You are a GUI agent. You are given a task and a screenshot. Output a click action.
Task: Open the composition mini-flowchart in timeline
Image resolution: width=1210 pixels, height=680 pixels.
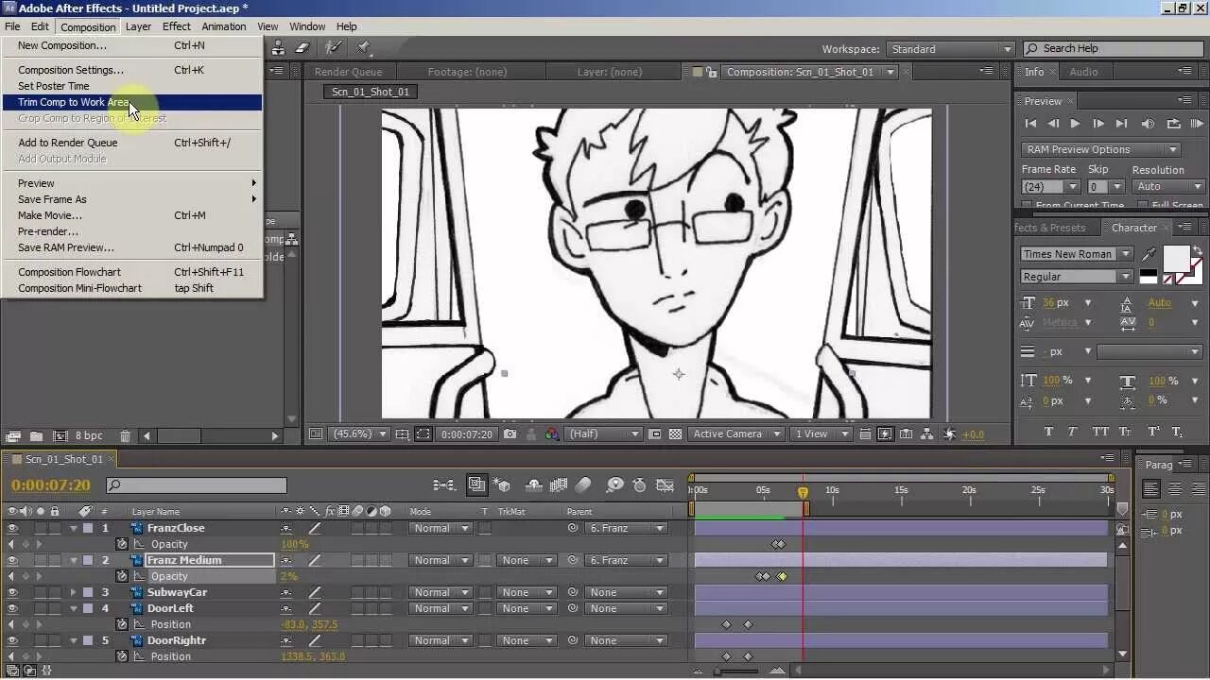click(443, 485)
